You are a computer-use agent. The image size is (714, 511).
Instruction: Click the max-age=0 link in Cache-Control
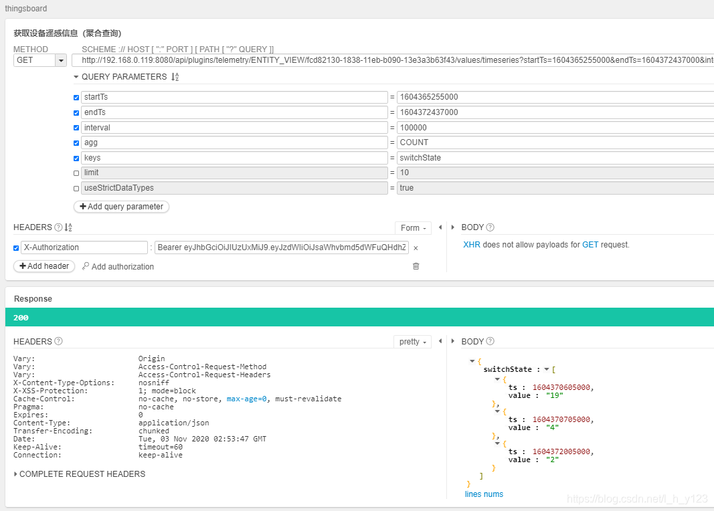click(246, 399)
